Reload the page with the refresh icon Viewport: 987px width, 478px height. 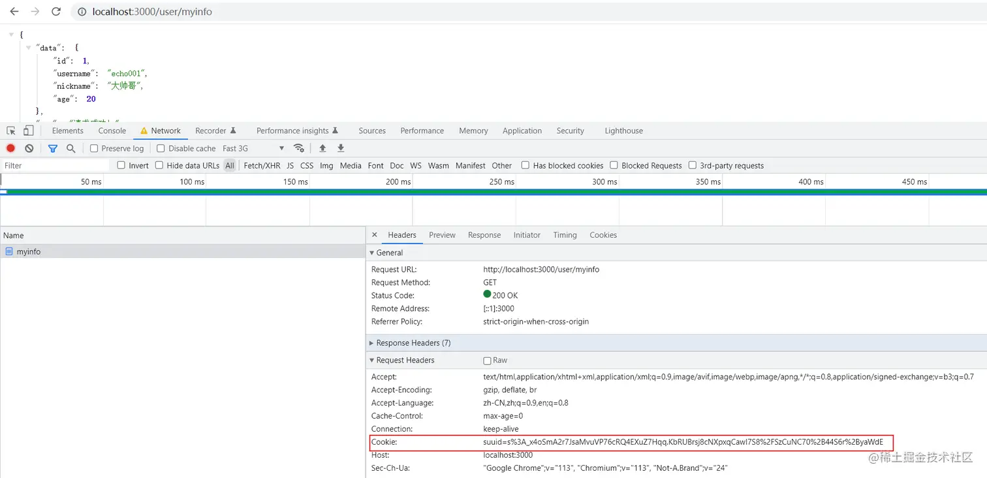pos(56,12)
